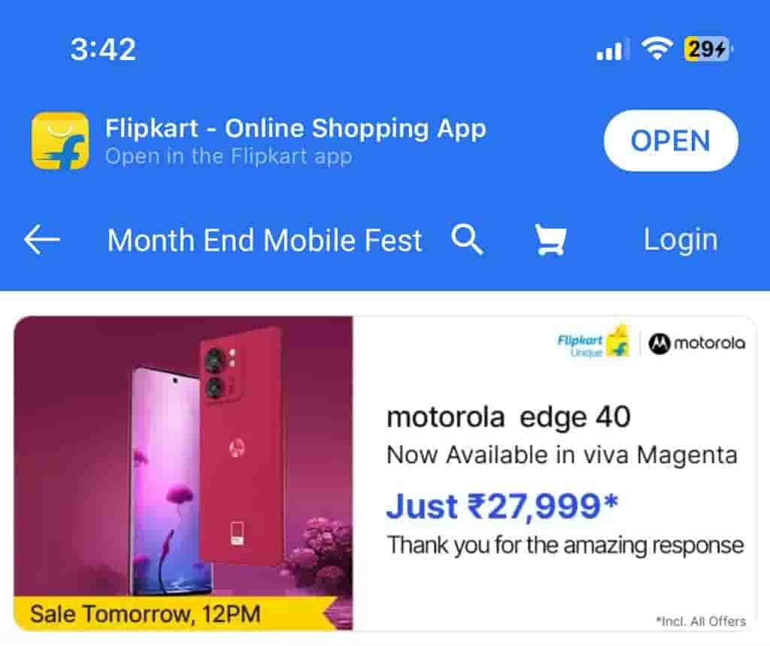Click the 'Just ₹27,999*' price text

502,506
